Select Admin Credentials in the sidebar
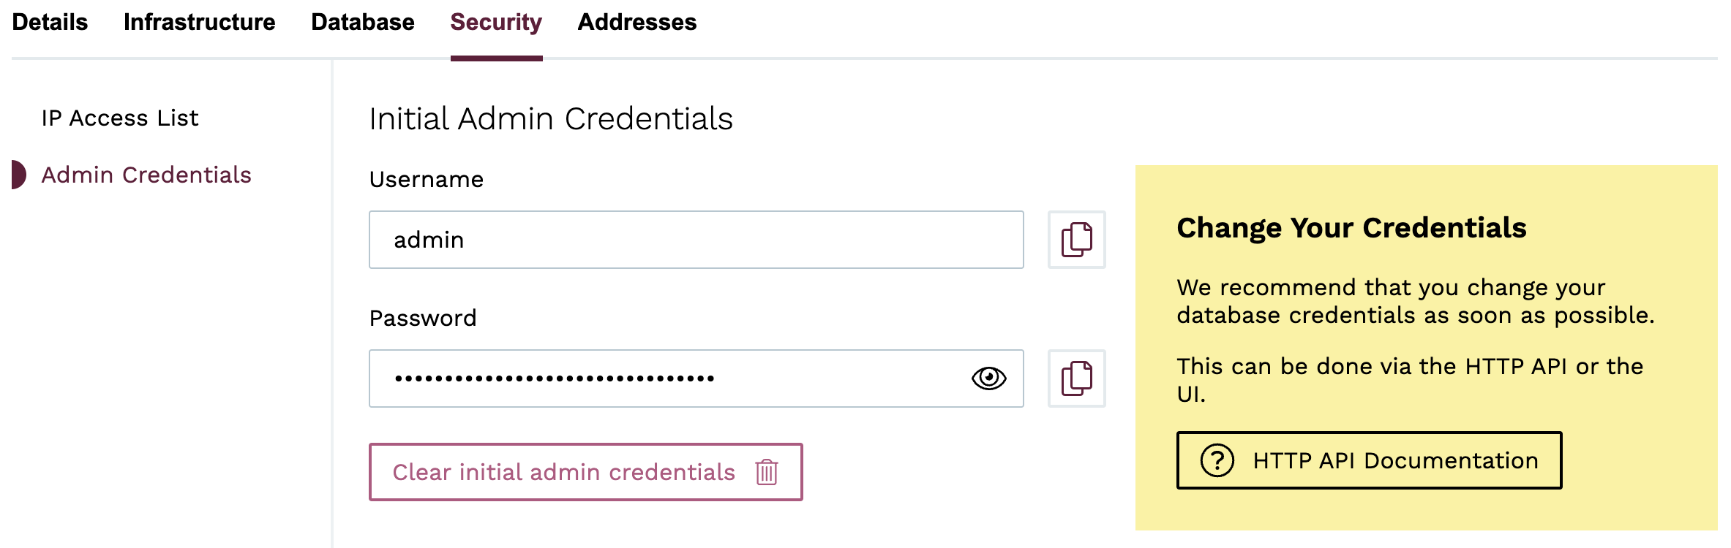This screenshot has height=548, width=1731. [147, 175]
